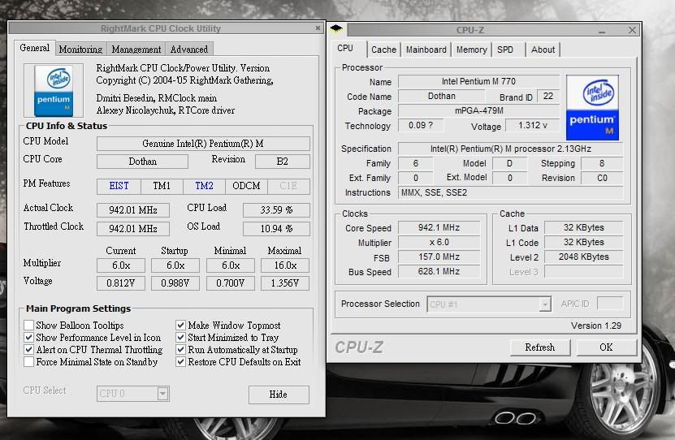675x440 pixels.
Task: Click the Actual Clock 942.01 MHz value
Action: click(x=133, y=210)
